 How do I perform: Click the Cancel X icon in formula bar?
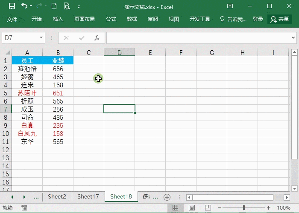pyautogui.click(x=66, y=38)
